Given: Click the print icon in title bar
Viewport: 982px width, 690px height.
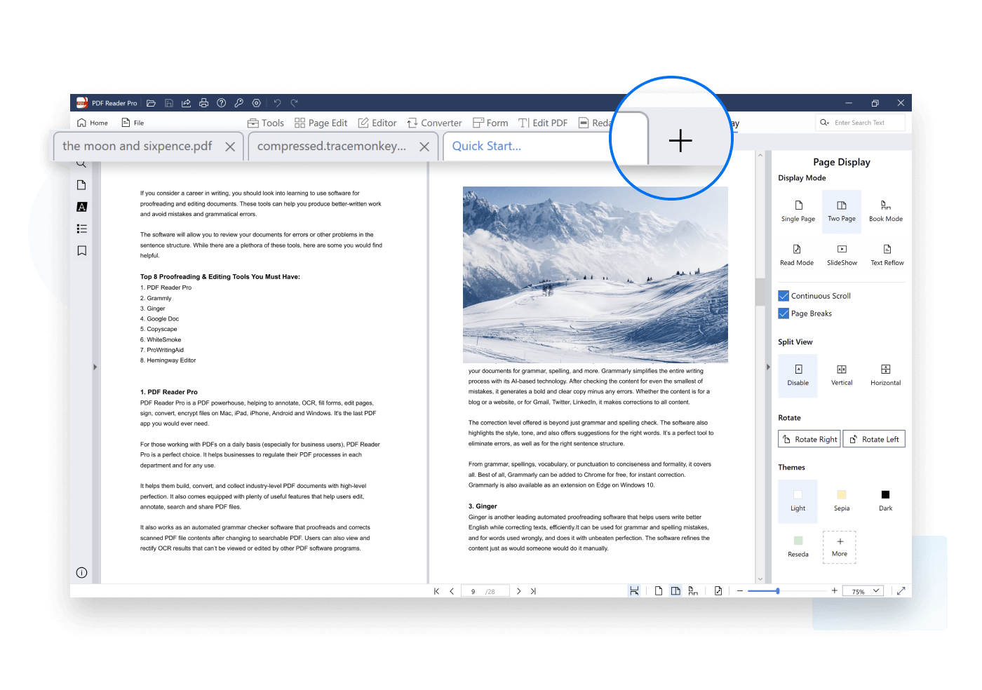Looking at the screenshot, I should 203,103.
